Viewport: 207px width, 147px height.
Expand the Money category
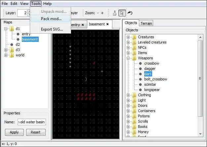coord(128,132)
